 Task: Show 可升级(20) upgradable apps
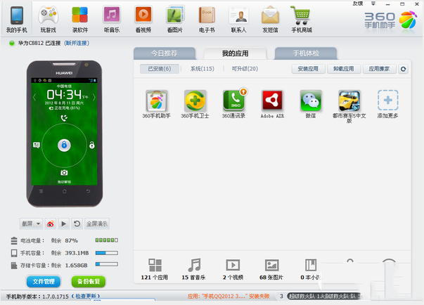click(x=245, y=69)
